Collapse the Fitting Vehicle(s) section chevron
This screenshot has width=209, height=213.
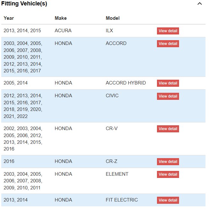[x=199, y=4]
